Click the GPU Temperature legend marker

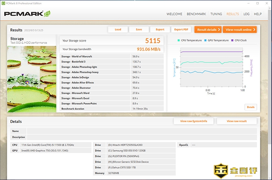(206, 40)
